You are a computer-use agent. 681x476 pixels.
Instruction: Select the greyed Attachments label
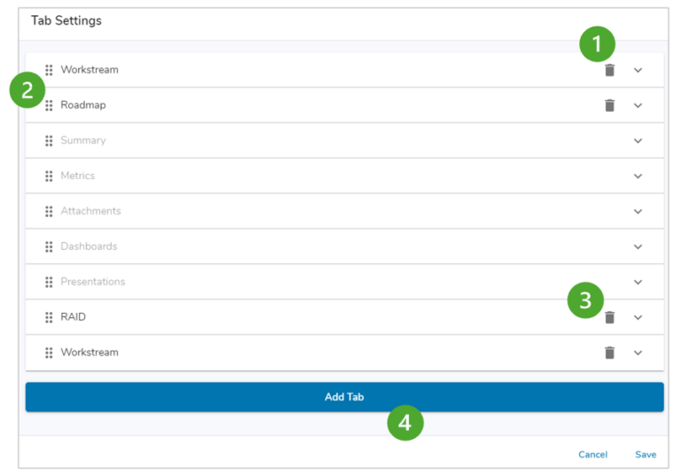(90, 211)
